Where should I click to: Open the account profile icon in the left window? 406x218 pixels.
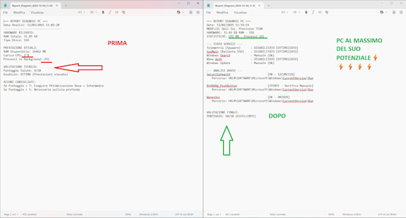[191, 13]
